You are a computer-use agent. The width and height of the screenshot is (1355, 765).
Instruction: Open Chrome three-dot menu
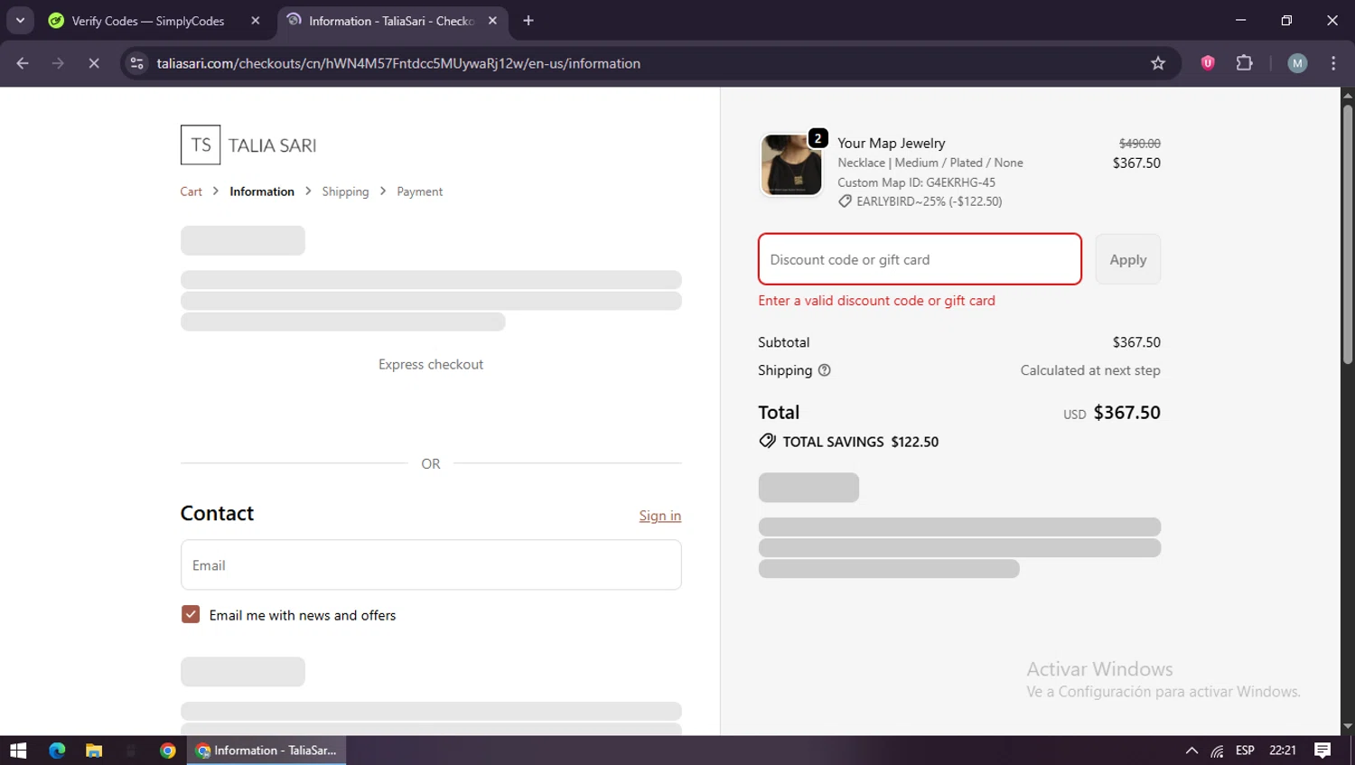pyautogui.click(x=1333, y=63)
